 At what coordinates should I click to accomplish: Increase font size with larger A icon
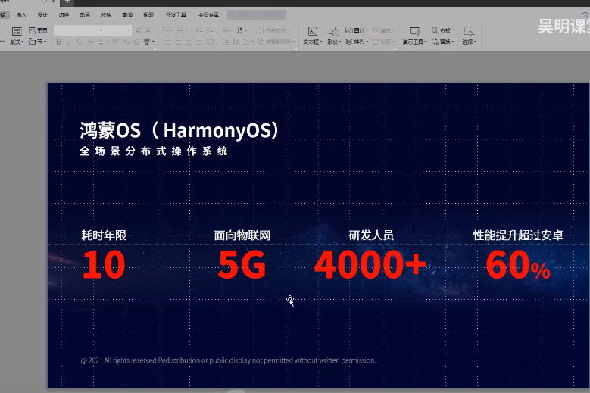138,30
